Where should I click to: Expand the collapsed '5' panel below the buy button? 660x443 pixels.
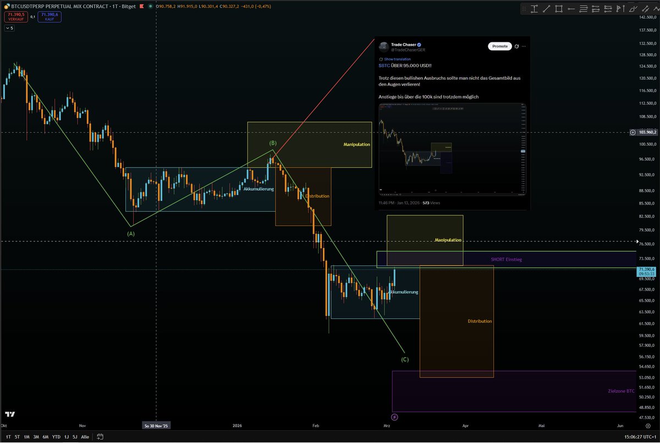(x=10, y=27)
